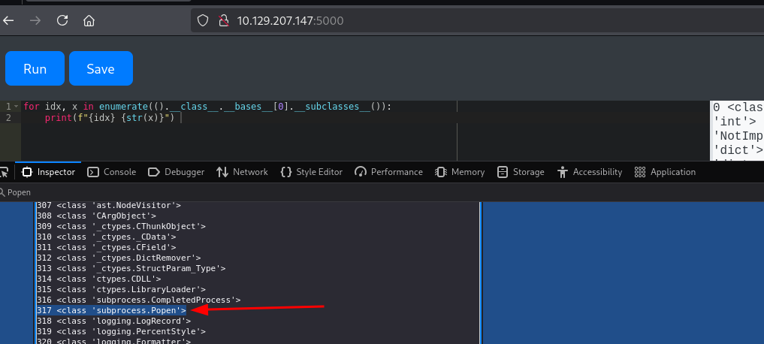Activate the element picker tool in DevTools

[4, 172]
